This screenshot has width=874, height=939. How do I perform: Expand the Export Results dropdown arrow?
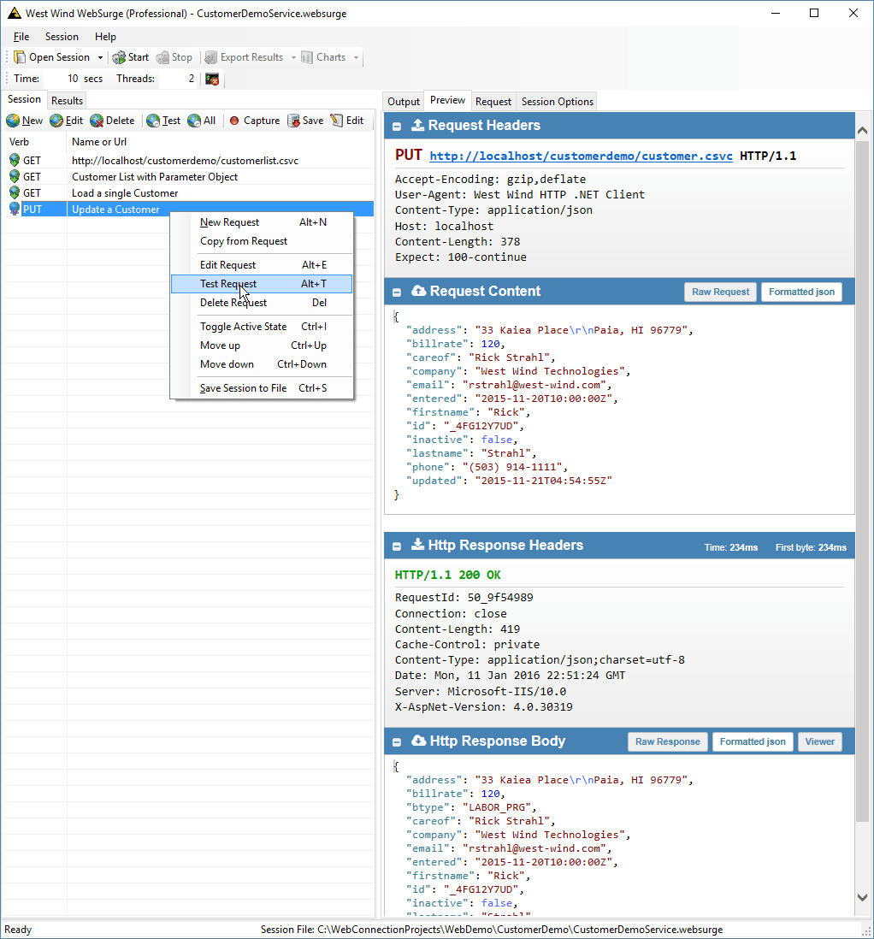coord(293,57)
